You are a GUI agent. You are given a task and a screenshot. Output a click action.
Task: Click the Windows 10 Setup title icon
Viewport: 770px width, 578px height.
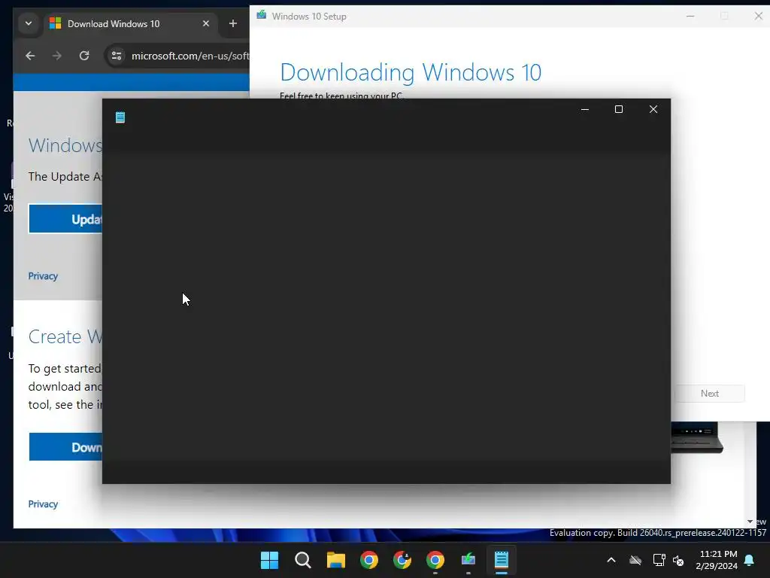click(261, 15)
